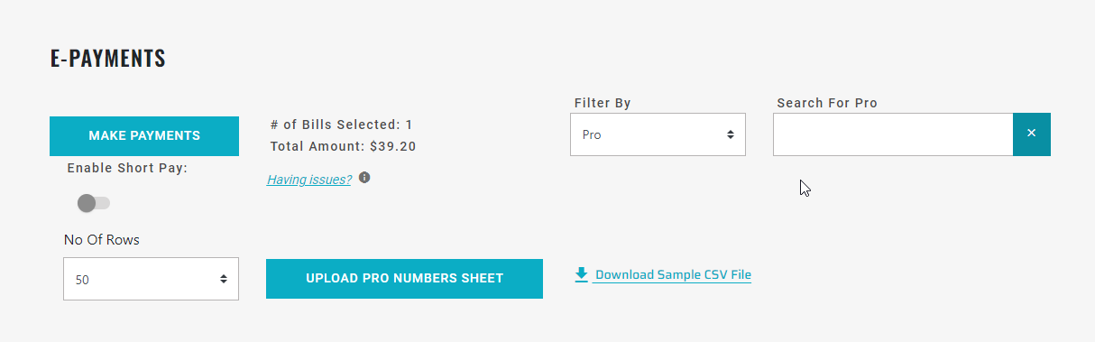Click the Filter By dropdown arrows

(731, 134)
